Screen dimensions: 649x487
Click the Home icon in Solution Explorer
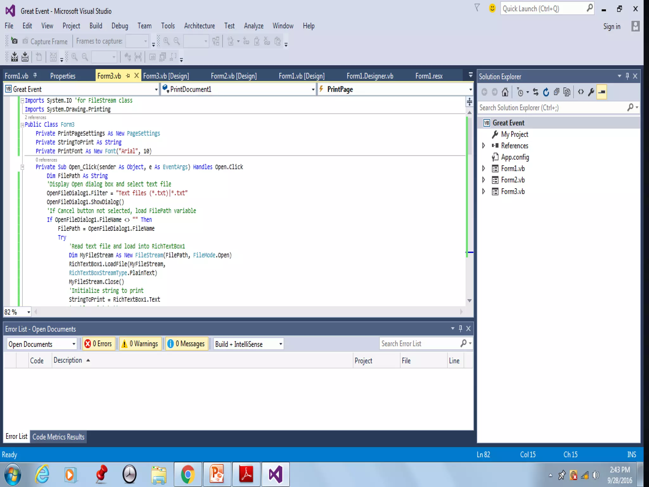[505, 92]
